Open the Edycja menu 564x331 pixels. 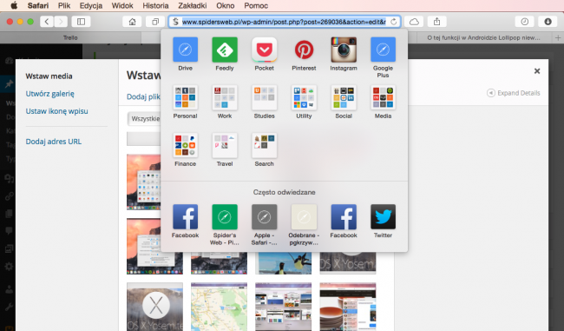[91, 6]
